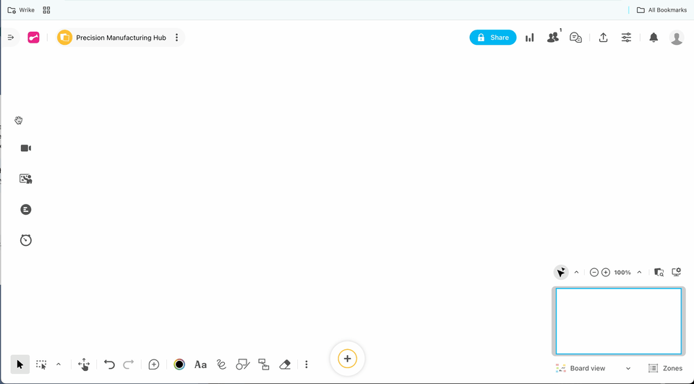Click the raise hand icon
The image size is (694, 384).
[x=19, y=121]
